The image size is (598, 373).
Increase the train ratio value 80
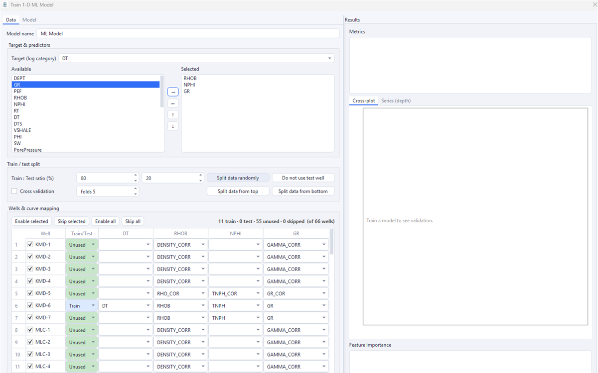coord(136,175)
